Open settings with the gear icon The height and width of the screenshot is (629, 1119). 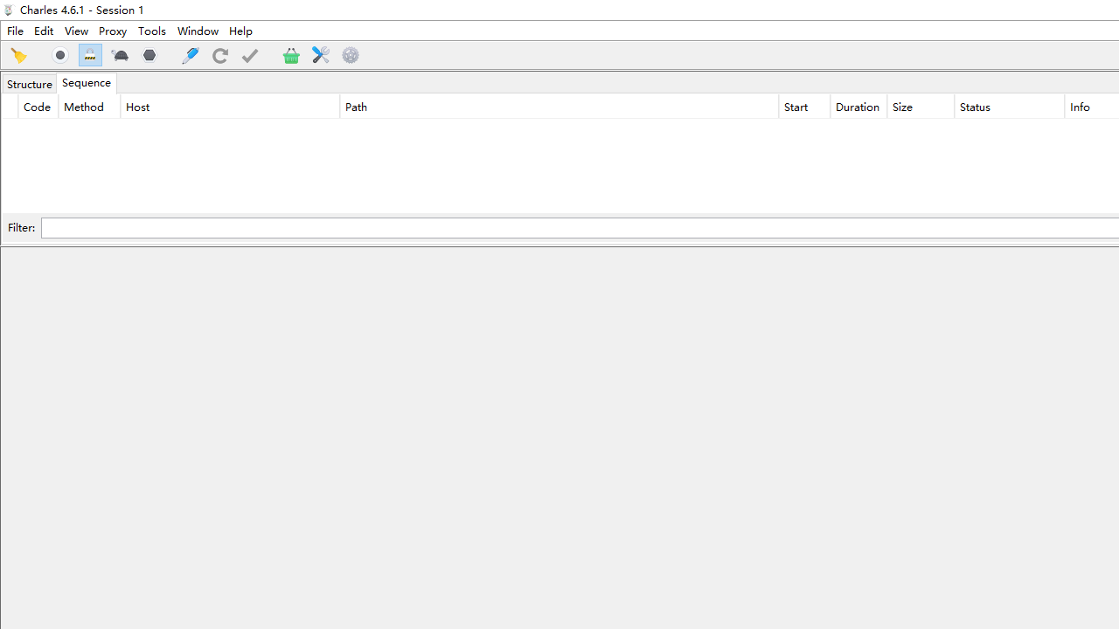351,56
